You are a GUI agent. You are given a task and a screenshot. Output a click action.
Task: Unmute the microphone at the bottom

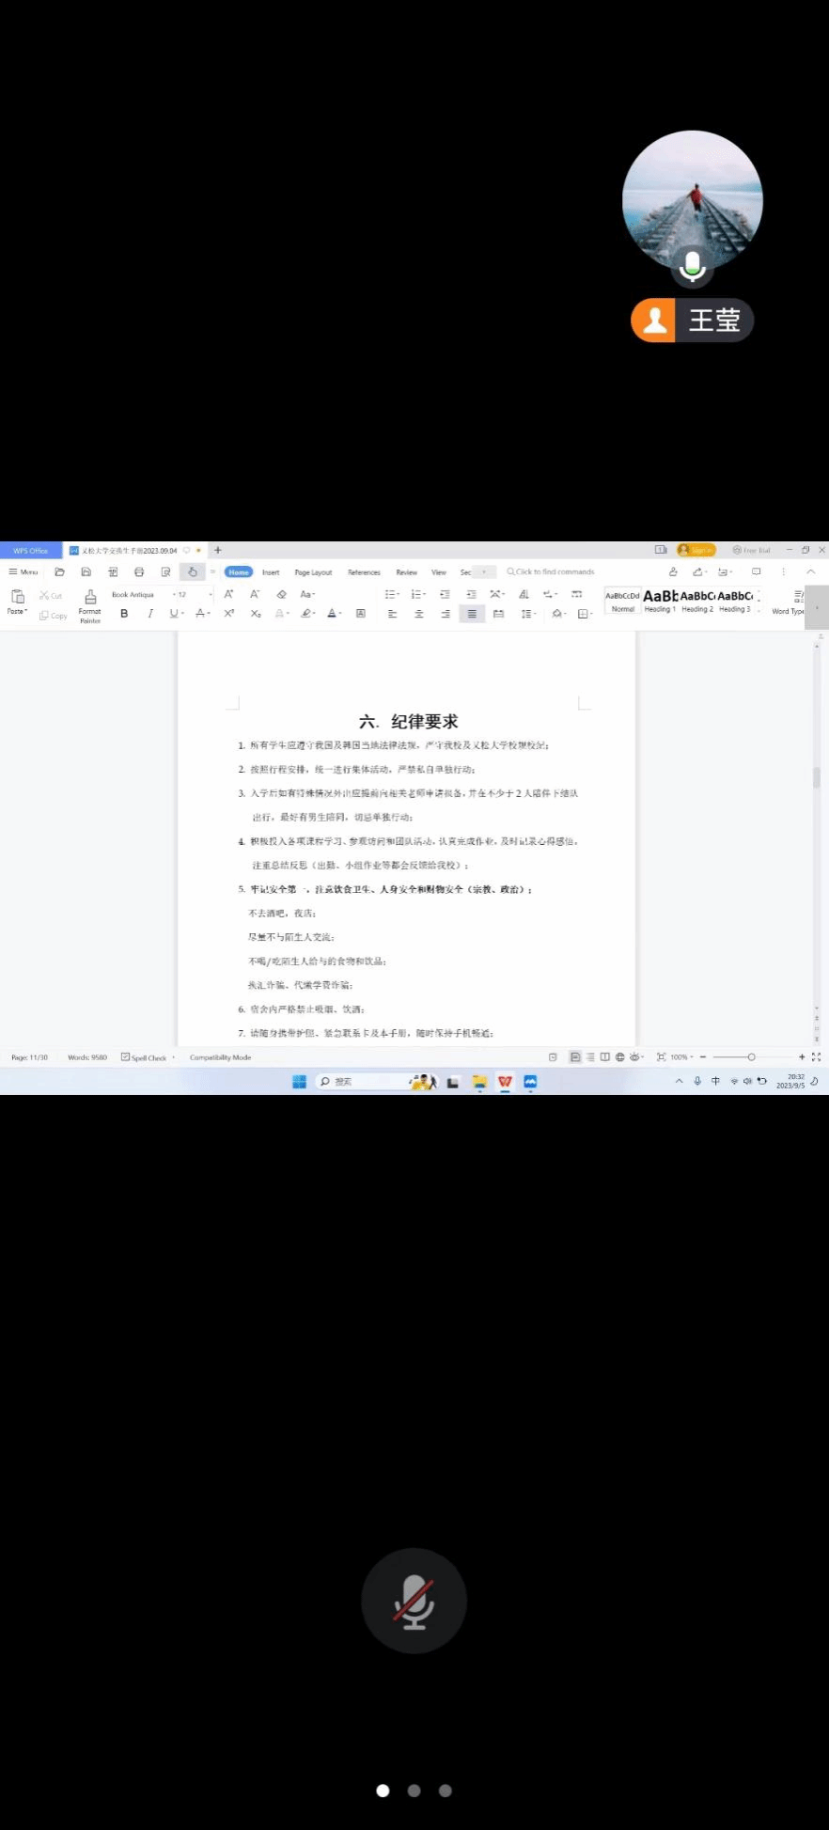[414, 1601]
